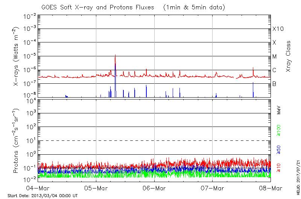Click the red ≥10 MeV legend label
Viewport: 301px width, 199px height.
tap(279, 168)
